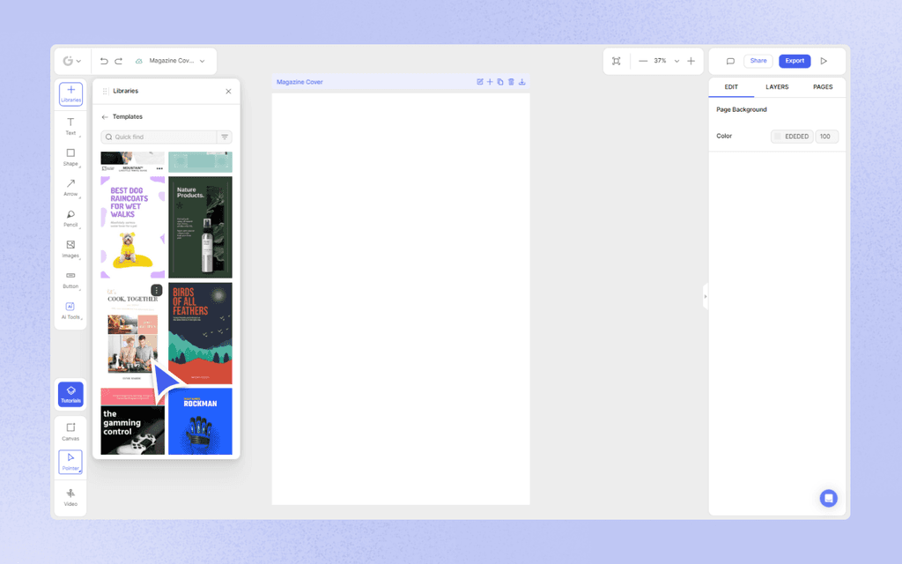The height and width of the screenshot is (564, 902).
Task: Select the Arrow tool
Action: (x=70, y=189)
